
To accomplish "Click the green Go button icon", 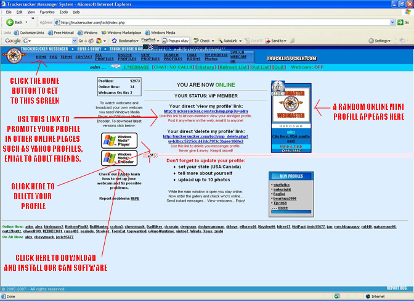I will (400, 22).
